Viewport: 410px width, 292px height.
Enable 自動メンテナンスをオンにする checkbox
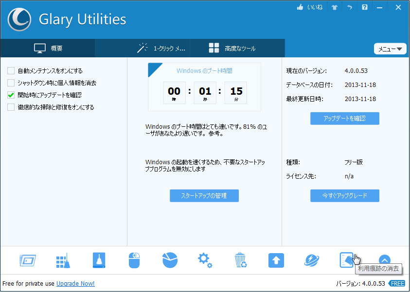(x=10, y=70)
